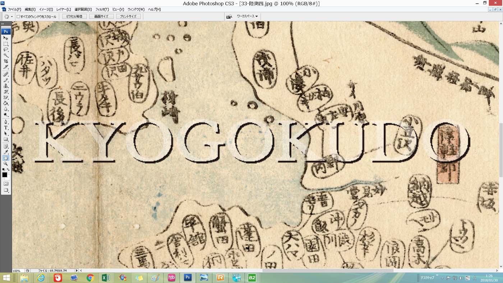Screen dimensions: 503x283
Task: Open the status bar info arrow menu
Action: (x=76, y=270)
